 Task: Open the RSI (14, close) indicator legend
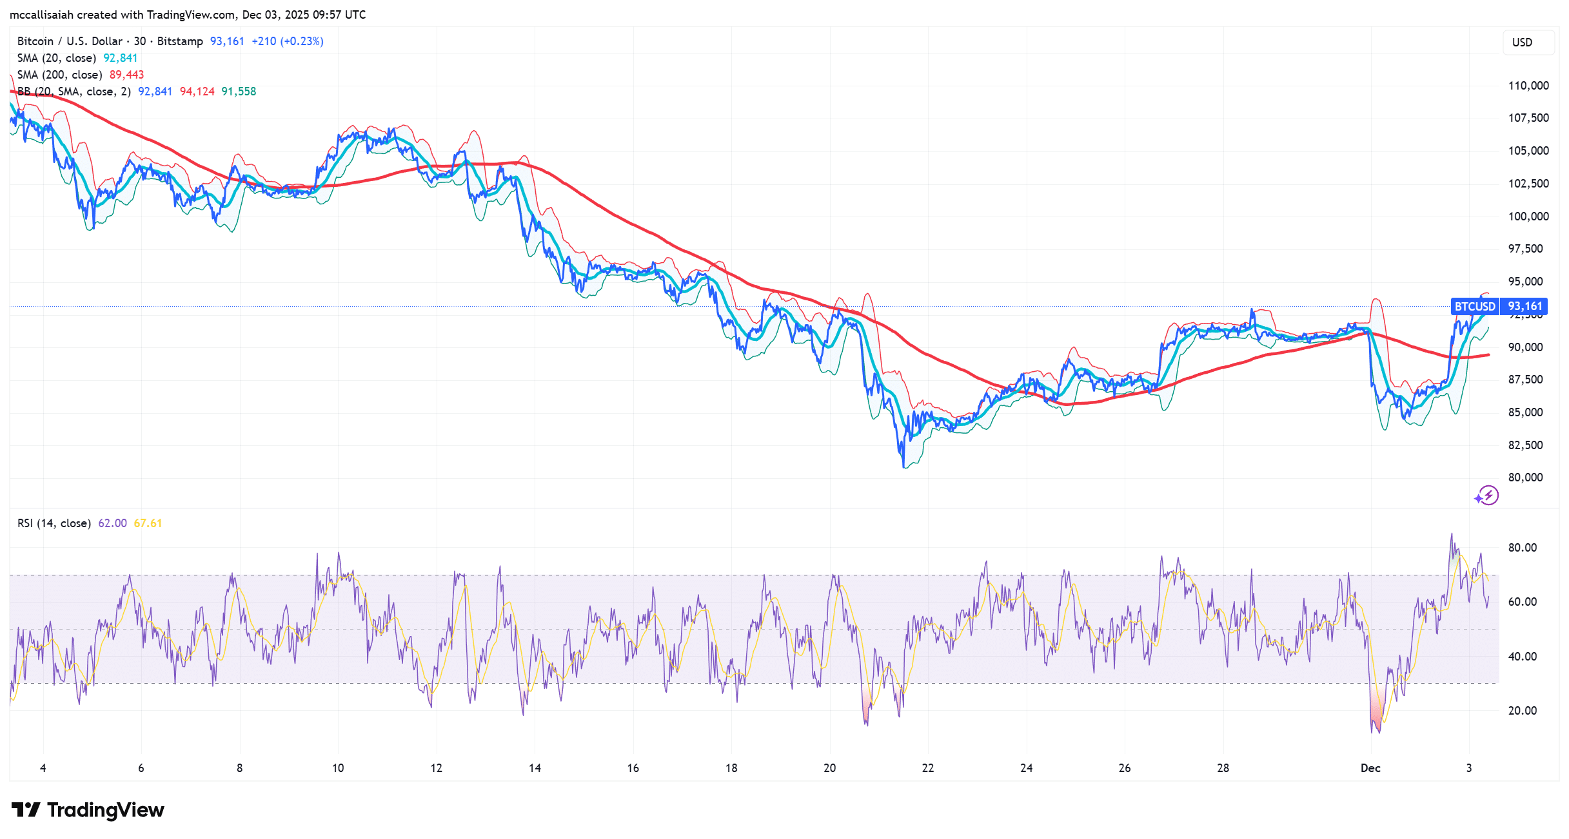[54, 523]
